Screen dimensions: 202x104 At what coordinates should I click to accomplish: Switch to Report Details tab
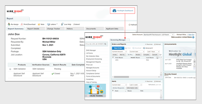pos(35,29)
